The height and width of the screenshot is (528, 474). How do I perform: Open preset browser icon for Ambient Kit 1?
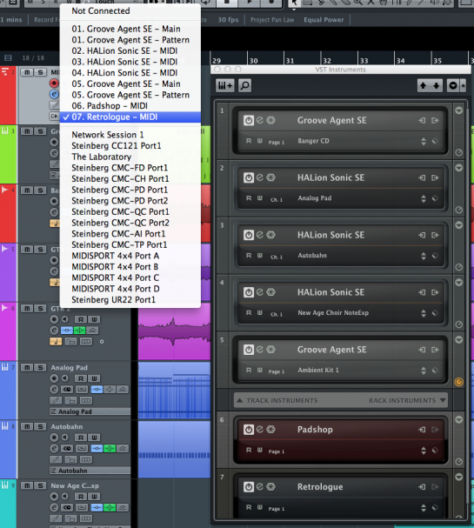pyautogui.click(x=435, y=370)
